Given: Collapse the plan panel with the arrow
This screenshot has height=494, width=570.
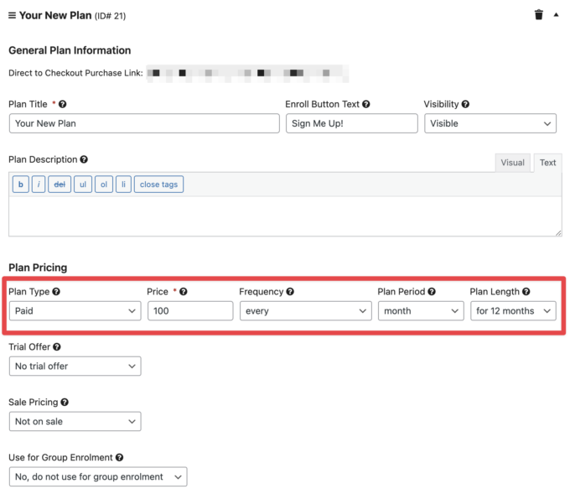Looking at the screenshot, I should click(556, 15).
